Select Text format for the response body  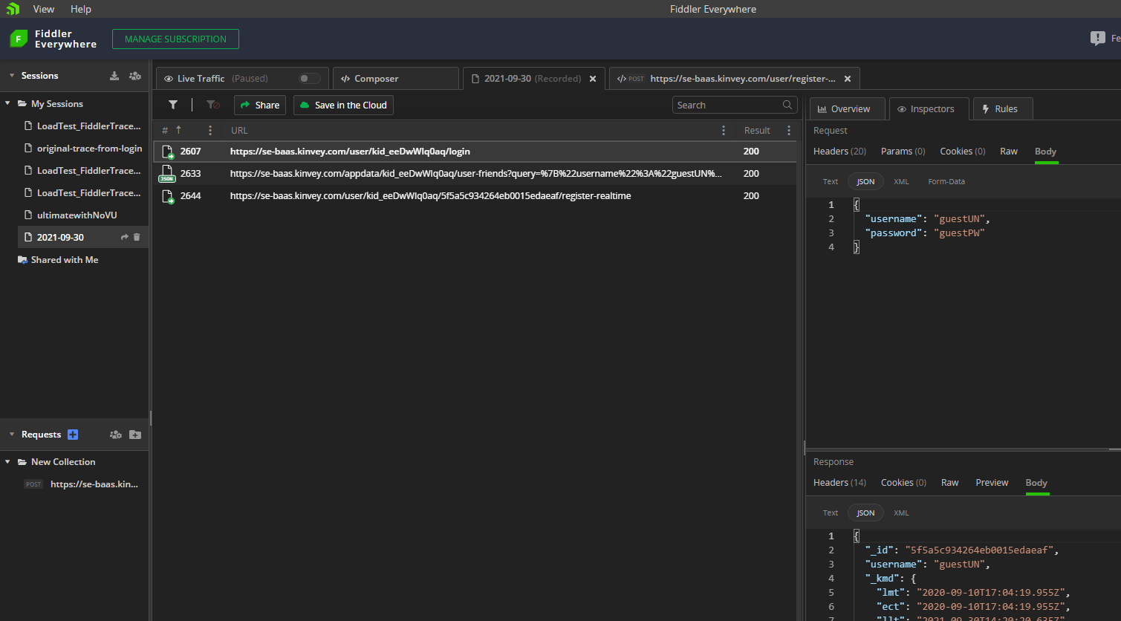tap(831, 513)
